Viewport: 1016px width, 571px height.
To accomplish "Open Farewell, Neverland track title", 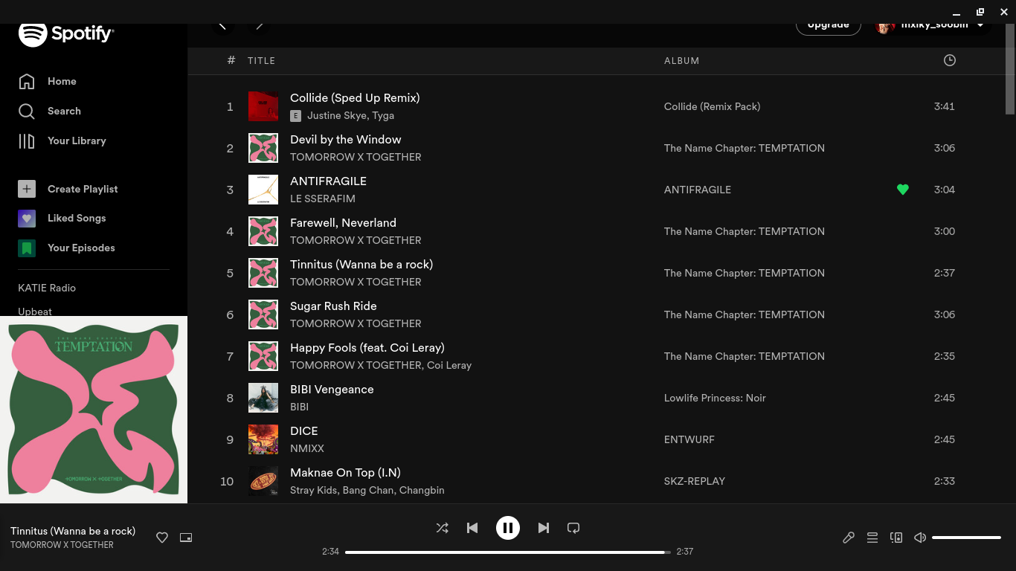I will coord(343,223).
